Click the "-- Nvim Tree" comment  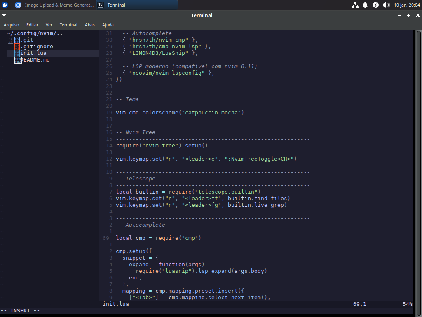click(x=135, y=132)
